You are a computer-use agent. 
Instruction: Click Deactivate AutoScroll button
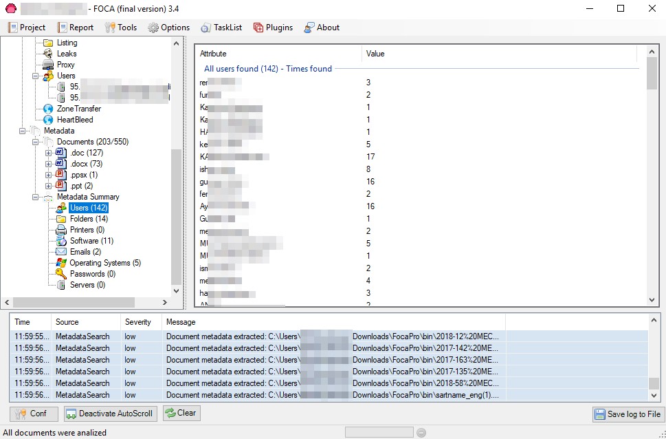[111, 414]
